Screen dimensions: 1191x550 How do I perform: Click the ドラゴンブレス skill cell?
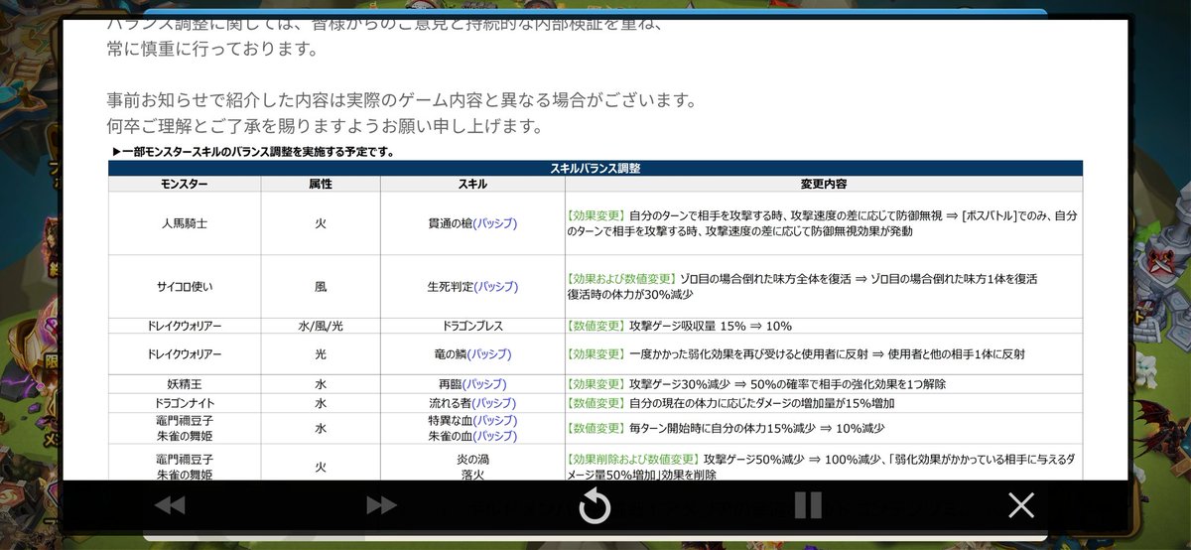[471, 326]
